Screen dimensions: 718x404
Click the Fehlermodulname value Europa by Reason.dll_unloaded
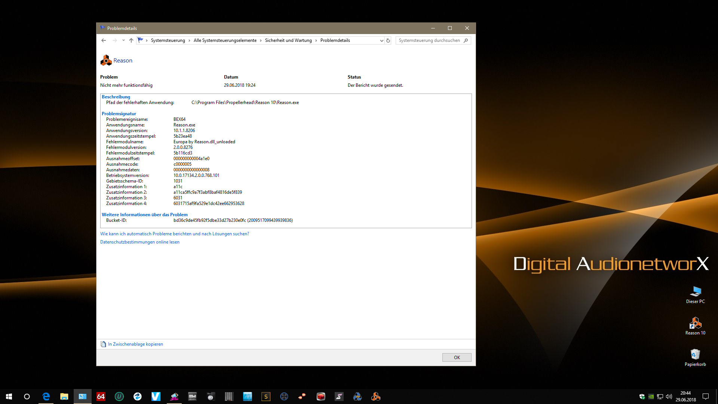tap(204, 142)
